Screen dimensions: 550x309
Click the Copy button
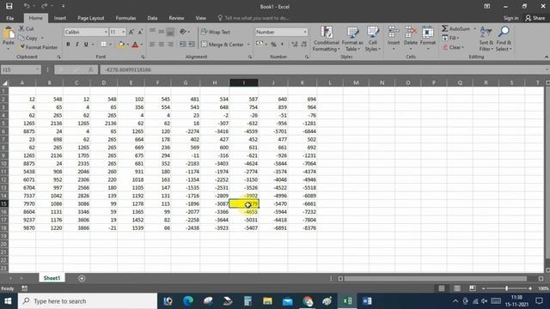click(x=28, y=38)
